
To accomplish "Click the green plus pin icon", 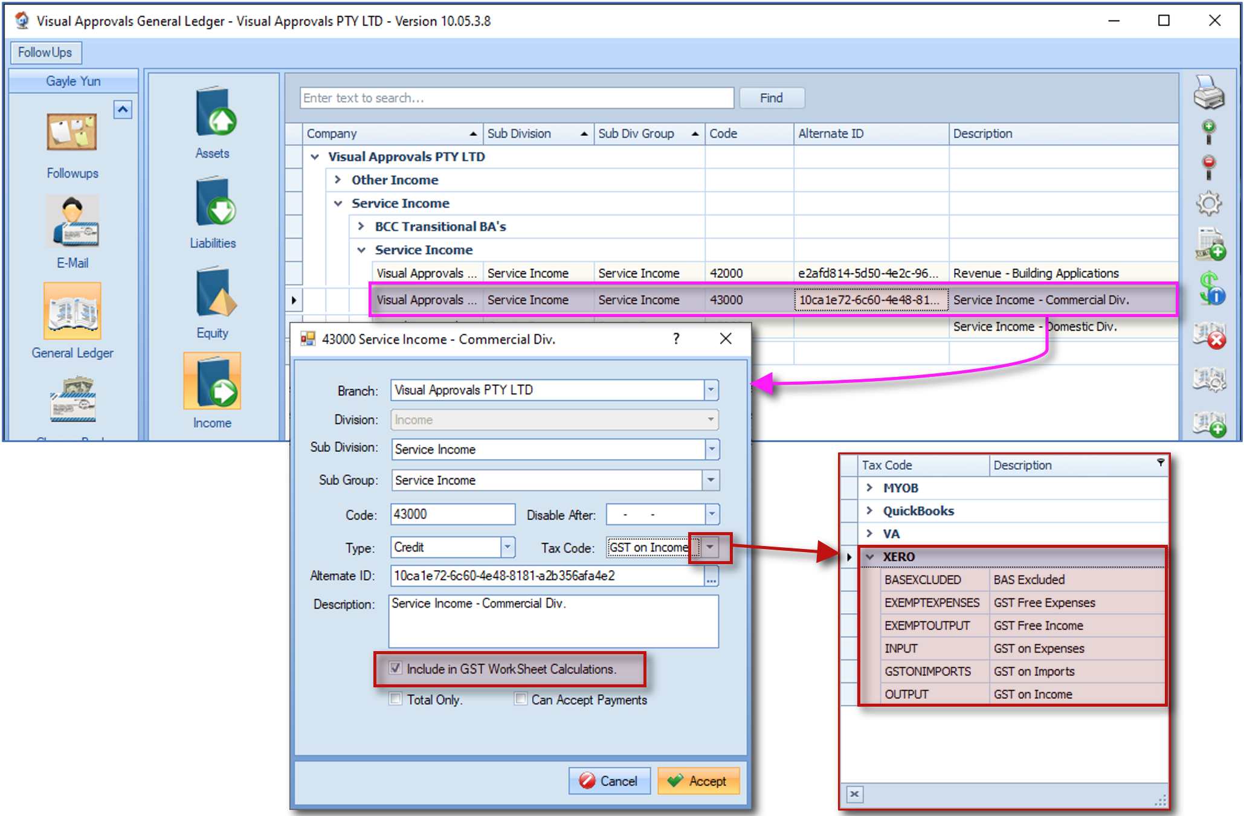I will 1208,131.
